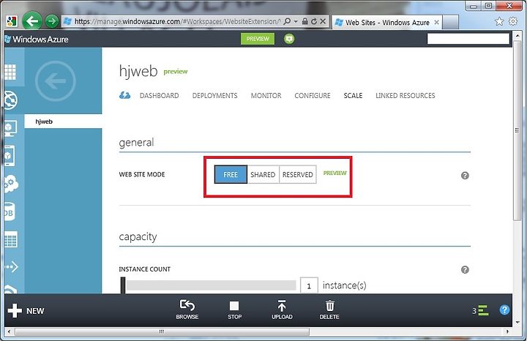The height and width of the screenshot is (341, 527).
Task: Click the Windows Azure logo
Action: coord(37,40)
